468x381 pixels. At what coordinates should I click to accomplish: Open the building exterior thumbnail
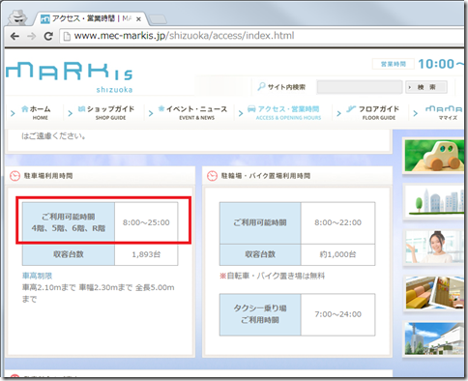click(434, 338)
